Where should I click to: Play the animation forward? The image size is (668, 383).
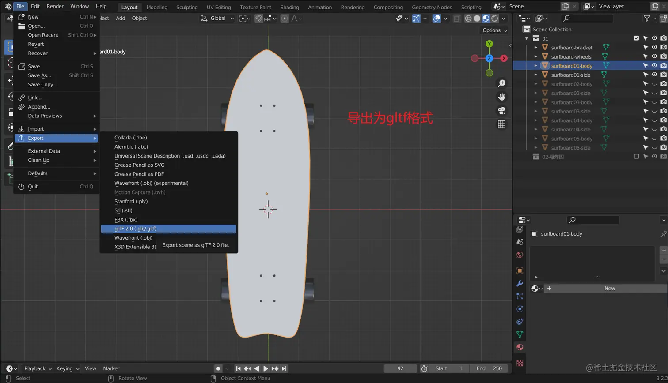pos(266,368)
